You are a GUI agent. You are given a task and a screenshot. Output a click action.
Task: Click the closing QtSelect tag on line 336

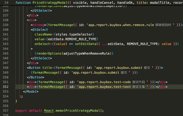[x=41, y=11]
